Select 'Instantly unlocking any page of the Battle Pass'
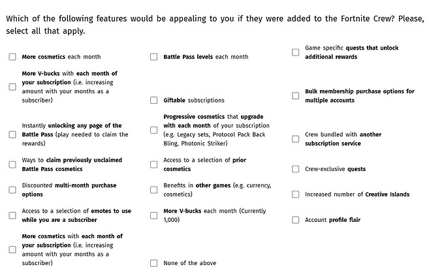 pos(12,134)
